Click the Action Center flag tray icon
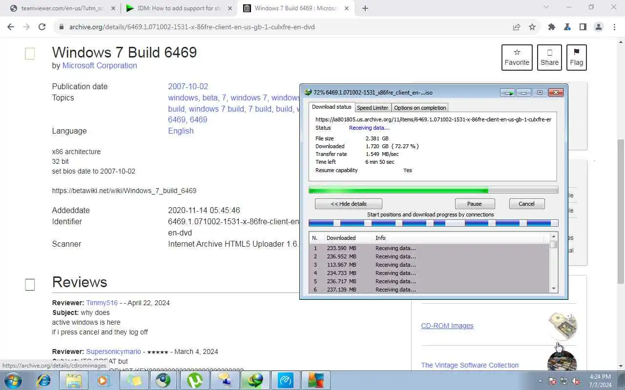 pyautogui.click(x=552, y=381)
